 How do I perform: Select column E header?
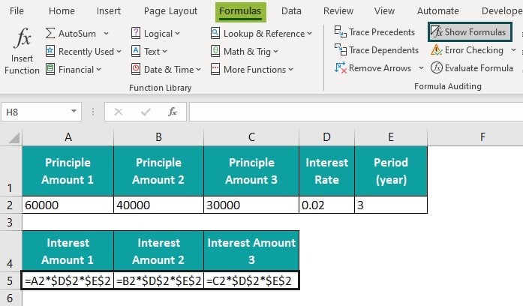(x=391, y=137)
